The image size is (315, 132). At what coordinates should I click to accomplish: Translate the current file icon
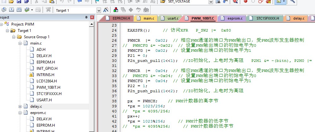(x=4, y=10)
